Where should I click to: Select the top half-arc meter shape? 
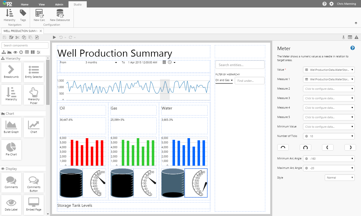tap(283, 147)
